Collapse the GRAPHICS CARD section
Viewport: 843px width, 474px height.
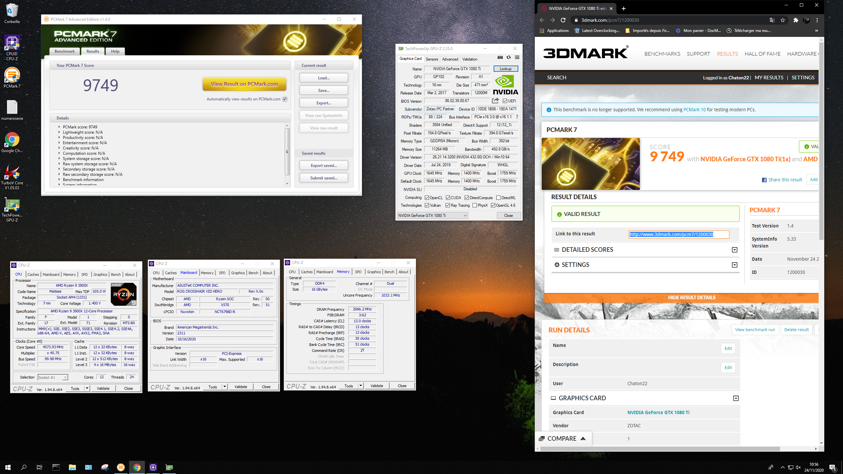click(736, 398)
